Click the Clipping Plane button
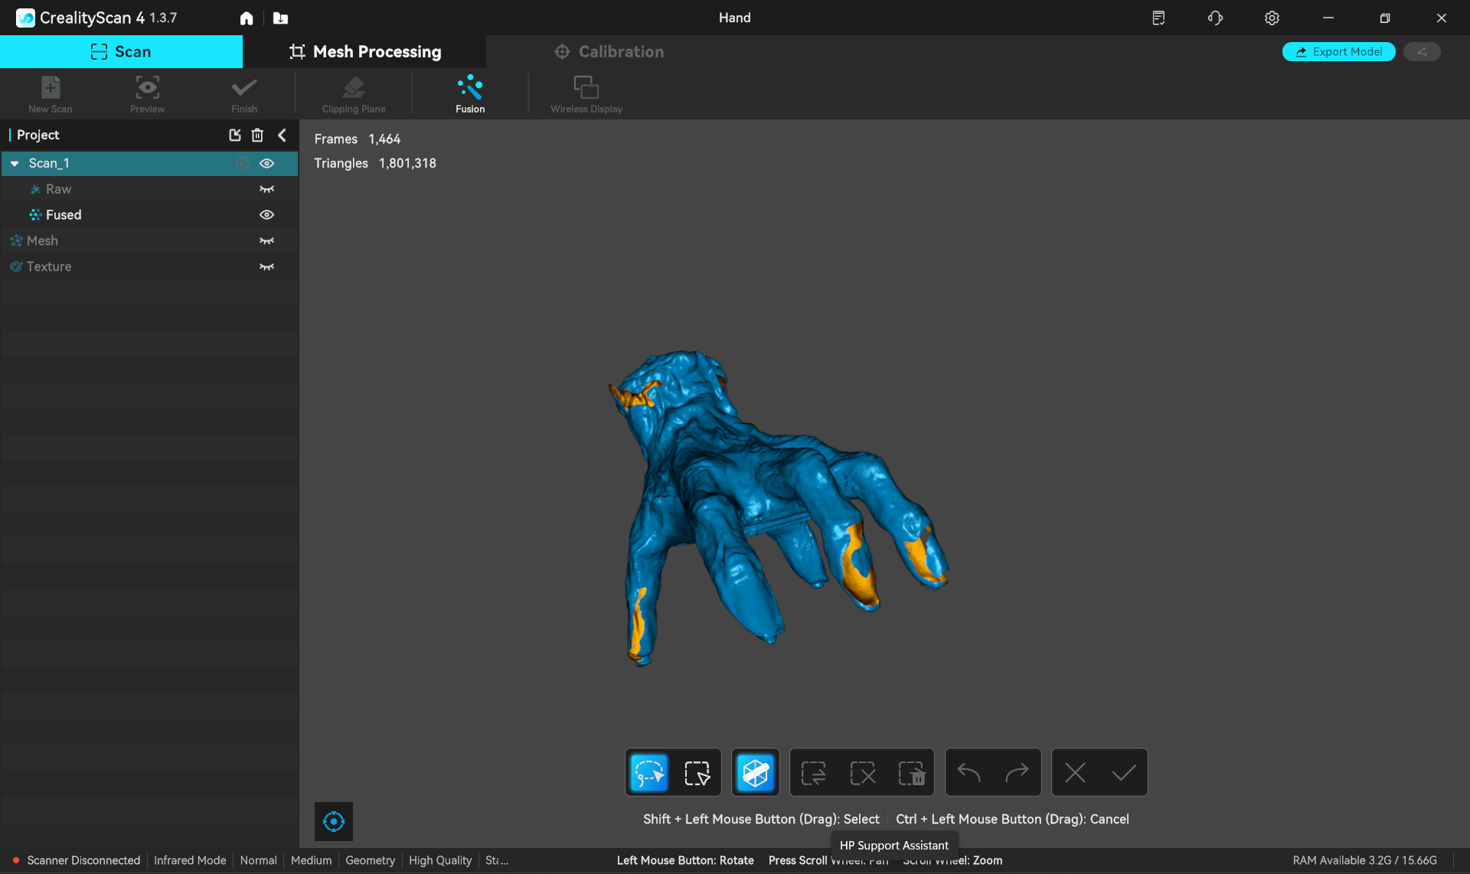1470x874 pixels. (x=354, y=94)
